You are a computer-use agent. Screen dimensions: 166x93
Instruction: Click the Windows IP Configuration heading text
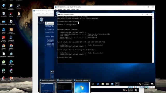pyautogui.click(x=67, y=25)
